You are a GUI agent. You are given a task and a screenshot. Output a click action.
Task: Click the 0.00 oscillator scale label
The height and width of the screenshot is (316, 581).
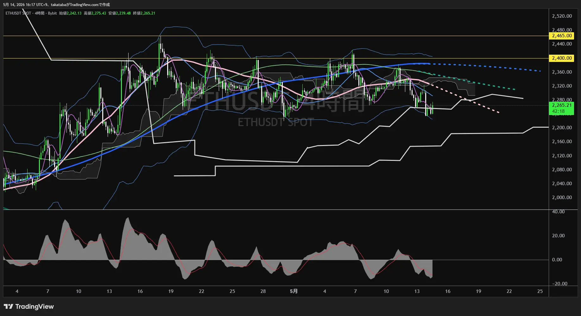pyautogui.click(x=557, y=260)
